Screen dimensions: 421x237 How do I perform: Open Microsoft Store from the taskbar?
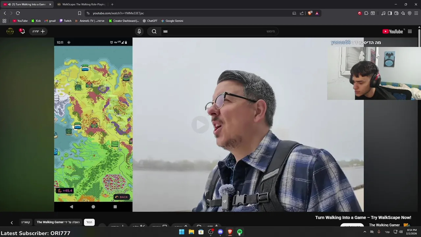(x=201, y=232)
